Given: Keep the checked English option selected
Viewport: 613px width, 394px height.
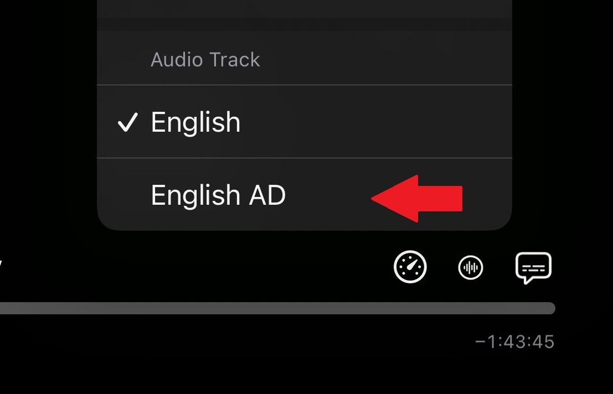Looking at the screenshot, I should click(305, 121).
